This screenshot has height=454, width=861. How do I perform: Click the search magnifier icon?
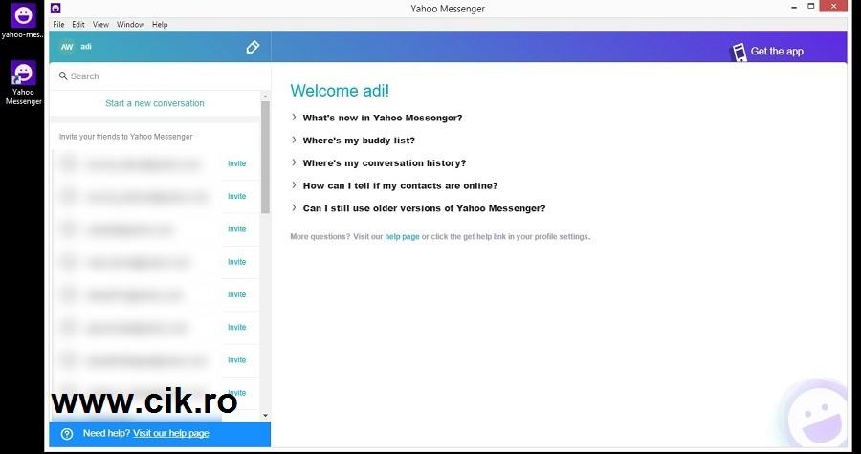63,76
